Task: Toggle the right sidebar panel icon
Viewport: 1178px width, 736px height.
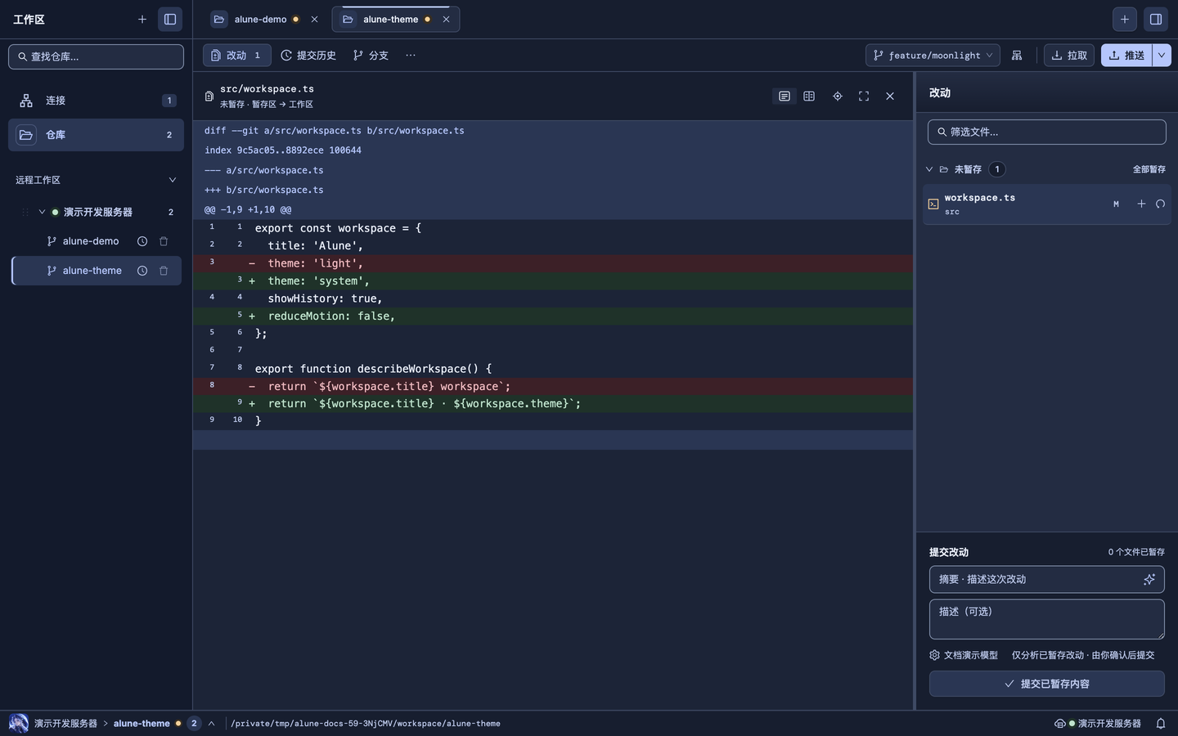Action: (1156, 19)
